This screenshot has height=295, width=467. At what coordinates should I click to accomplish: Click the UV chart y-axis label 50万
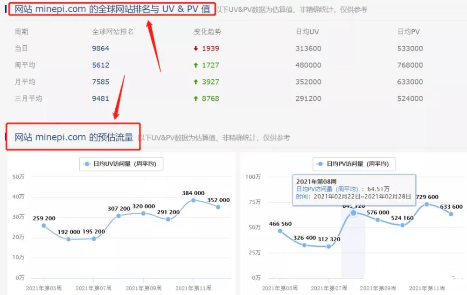click(x=18, y=177)
